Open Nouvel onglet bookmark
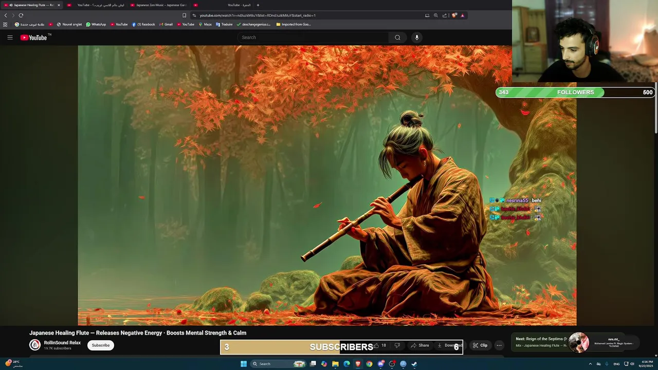The height and width of the screenshot is (370, 658). click(69, 24)
